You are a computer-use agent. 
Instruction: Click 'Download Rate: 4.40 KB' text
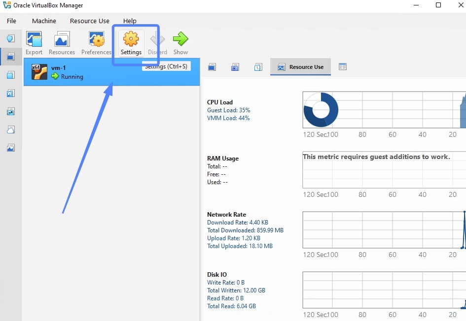coord(238,223)
